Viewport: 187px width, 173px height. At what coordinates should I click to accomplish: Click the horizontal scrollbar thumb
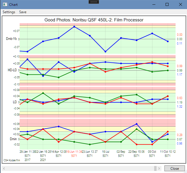pos(155,168)
